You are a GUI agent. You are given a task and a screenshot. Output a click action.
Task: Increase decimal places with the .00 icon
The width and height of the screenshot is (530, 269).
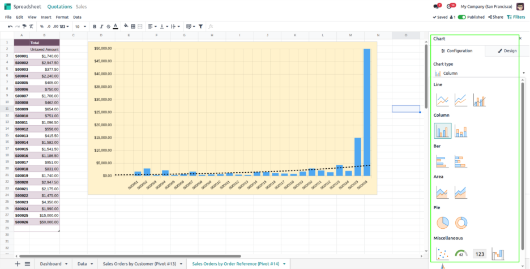click(55, 27)
